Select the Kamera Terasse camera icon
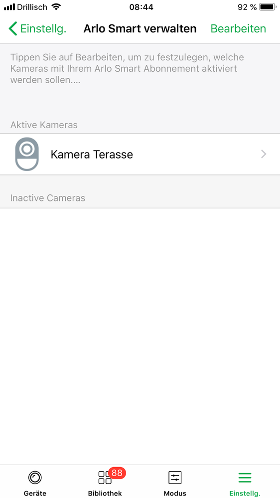280x498 pixels. point(27,154)
